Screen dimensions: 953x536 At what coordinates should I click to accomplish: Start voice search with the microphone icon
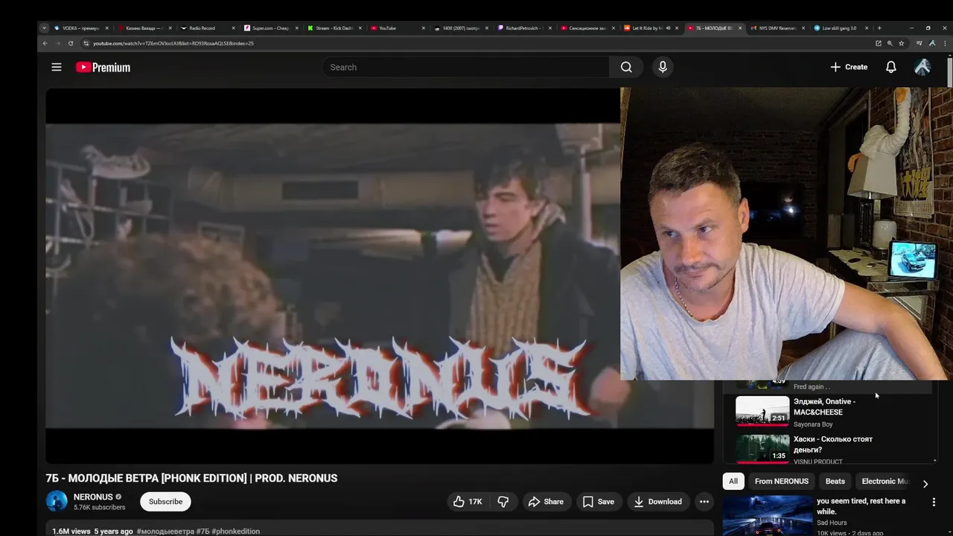pyautogui.click(x=663, y=67)
